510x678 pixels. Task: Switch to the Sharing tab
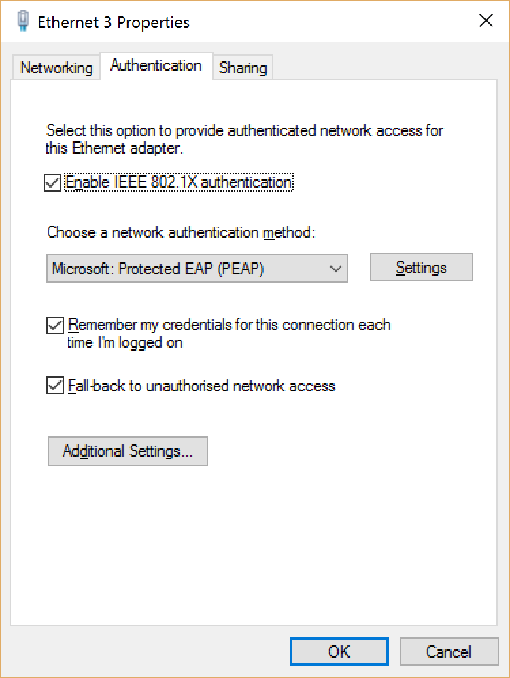click(243, 67)
